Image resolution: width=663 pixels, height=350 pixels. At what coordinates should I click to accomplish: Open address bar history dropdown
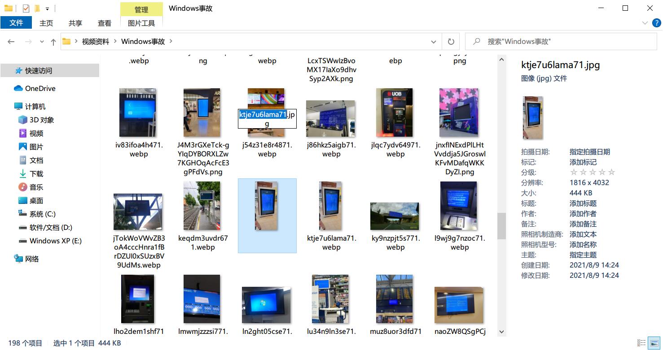tap(433, 42)
